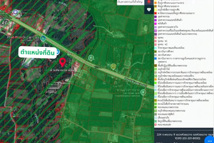
Task: Open the map layers stack icon
Action: pos(149,2)
